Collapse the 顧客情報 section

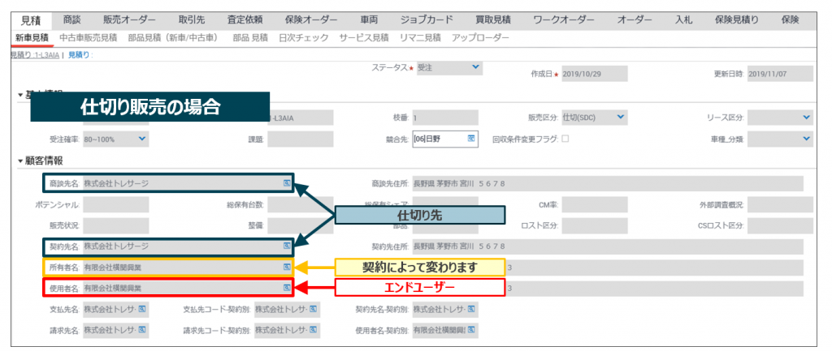click(20, 161)
